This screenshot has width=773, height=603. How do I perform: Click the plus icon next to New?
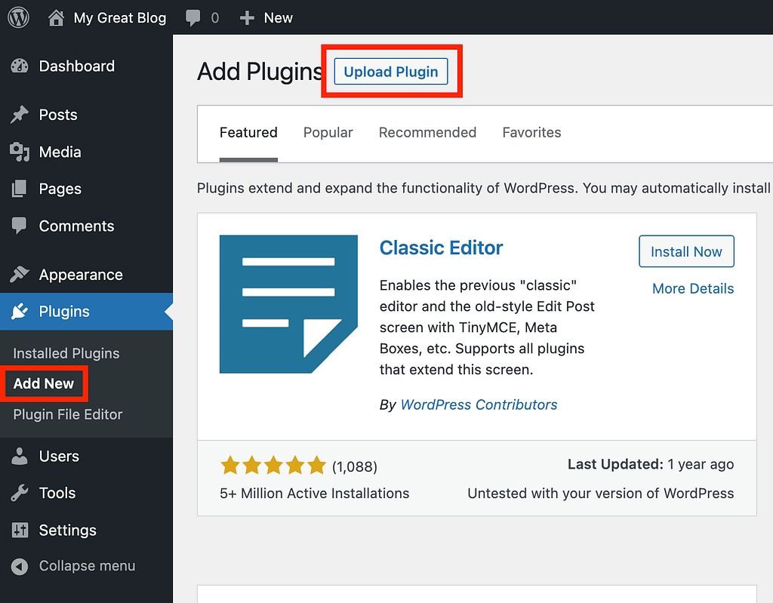247,18
